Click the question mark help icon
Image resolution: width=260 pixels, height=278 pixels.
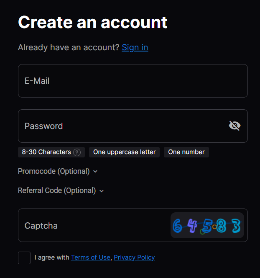77,152
